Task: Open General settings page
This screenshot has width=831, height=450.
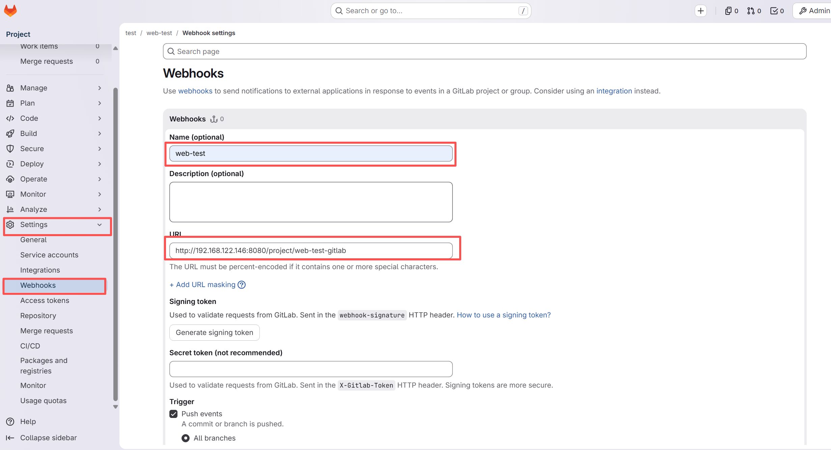Action: pos(33,240)
